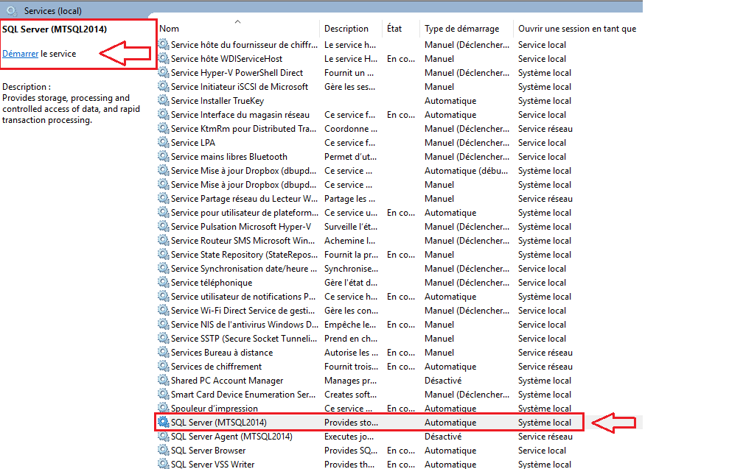Select gear icon of SQL Server VSS Writer

pyautogui.click(x=164, y=464)
